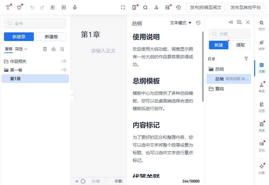
Task: Open the toolbar history versions clock icon
Action: tap(179, 7)
